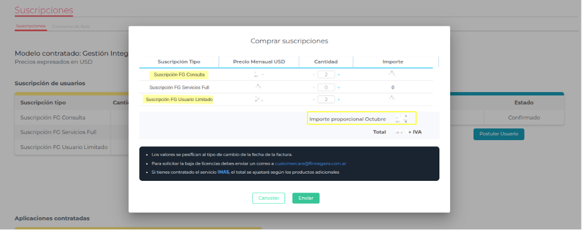Image resolution: width=582 pixels, height=230 pixels.
Task: Decrease quantity for Suscripción FG Consulta
Action: point(314,75)
